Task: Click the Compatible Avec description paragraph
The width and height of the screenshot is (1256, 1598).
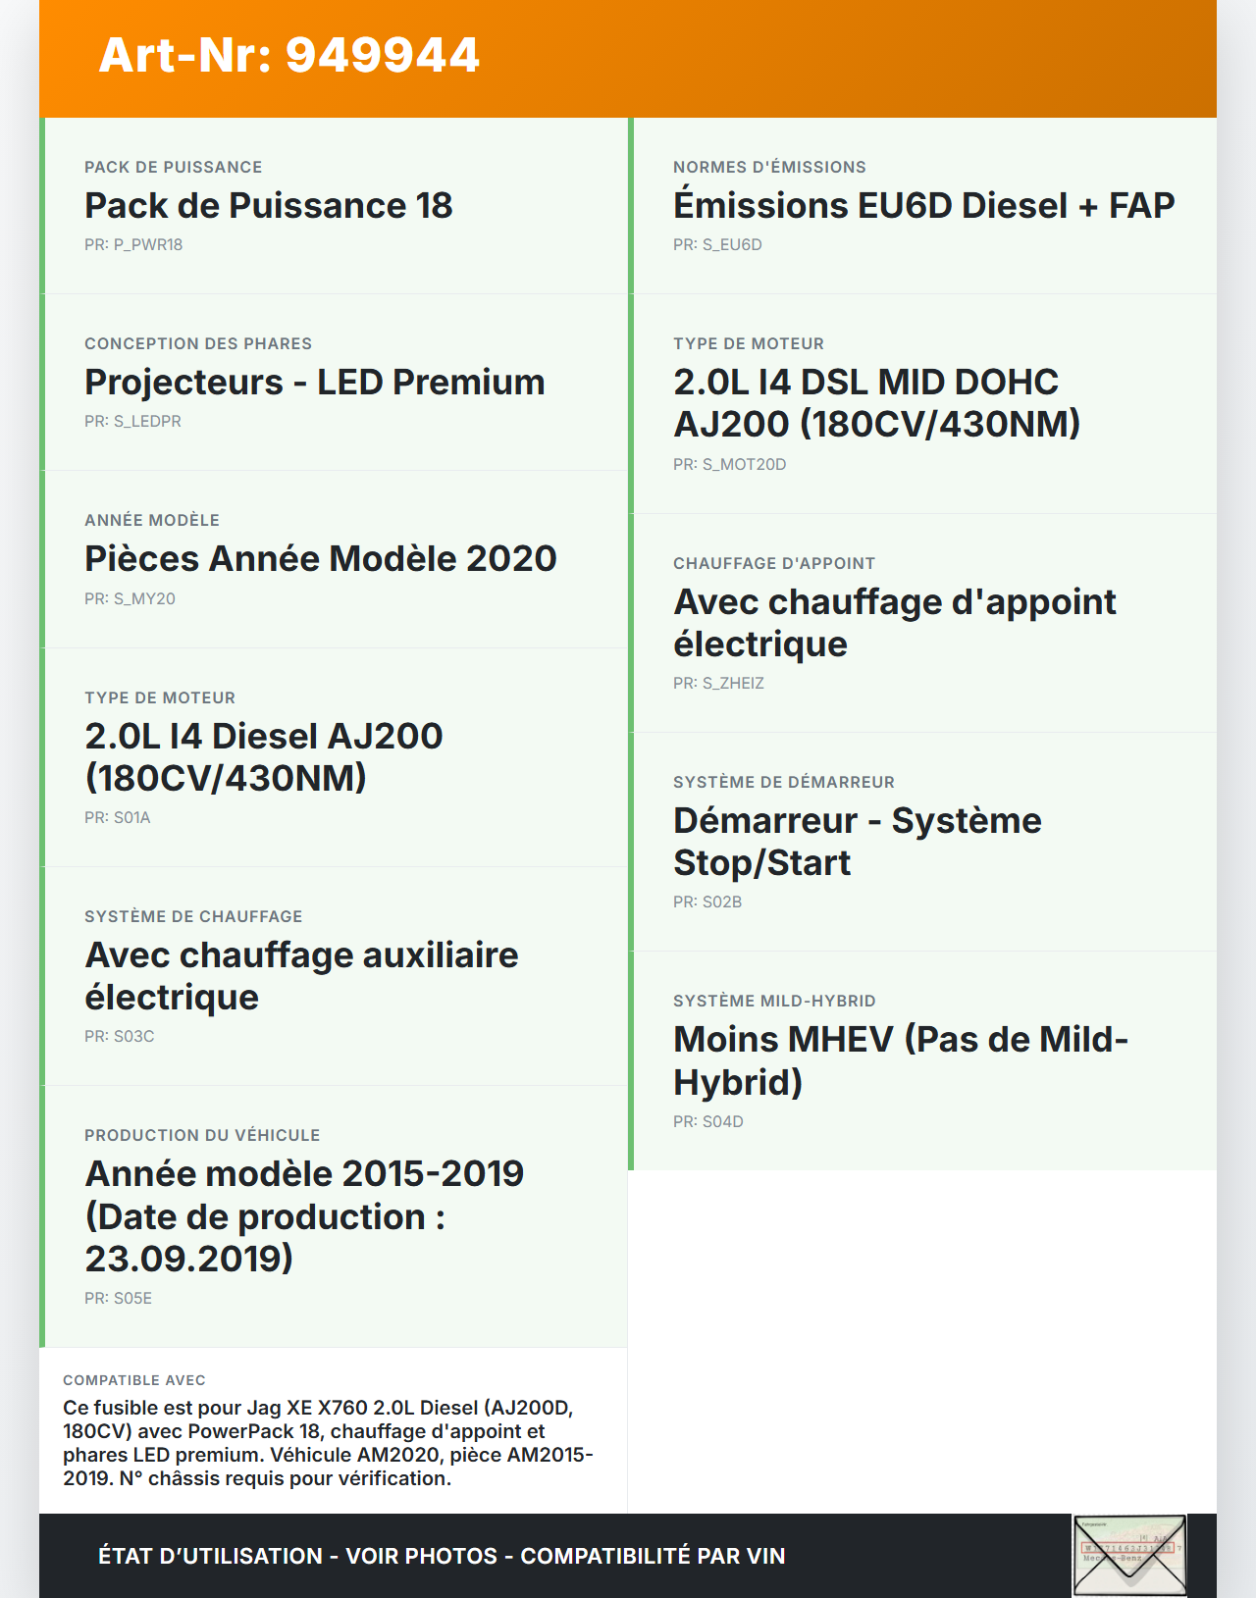Action: point(328,1443)
